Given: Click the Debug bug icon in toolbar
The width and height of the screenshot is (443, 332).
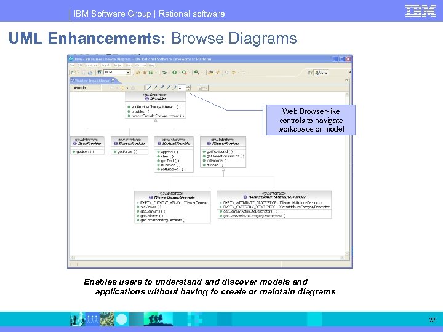Looking at the screenshot, I should click(x=164, y=73).
